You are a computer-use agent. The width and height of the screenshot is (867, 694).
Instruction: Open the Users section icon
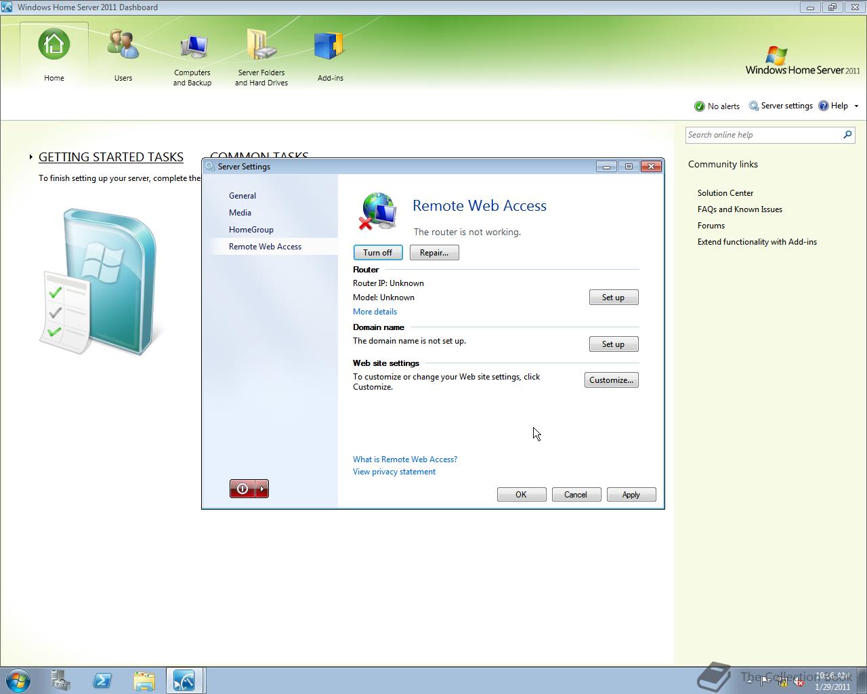pyautogui.click(x=123, y=45)
